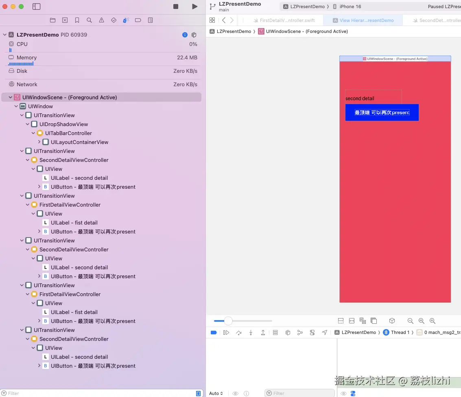This screenshot has height=397, width=461.
Task: Select the Debug navigator icon
Action: click(126, 20)
